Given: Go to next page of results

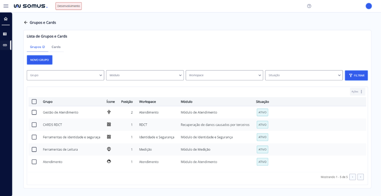Looking at the screenshot, I should tap(360, 177).
